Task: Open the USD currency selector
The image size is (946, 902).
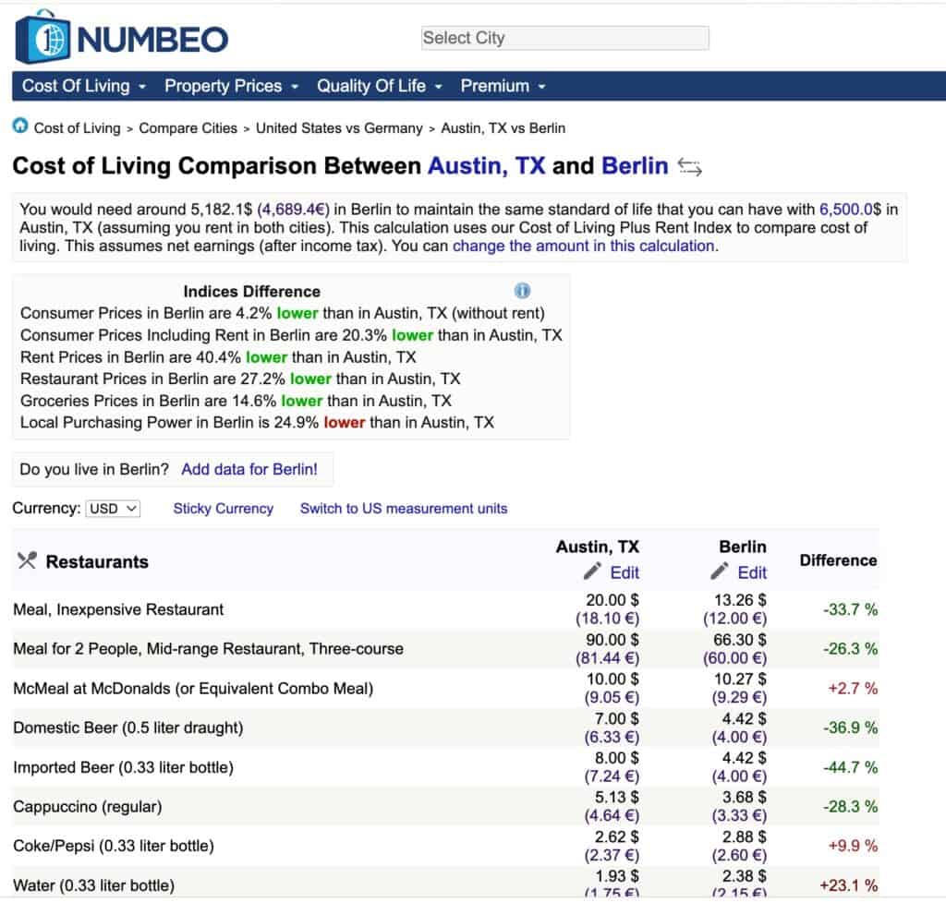Action: pyautogui.click(x=112, y=509)
